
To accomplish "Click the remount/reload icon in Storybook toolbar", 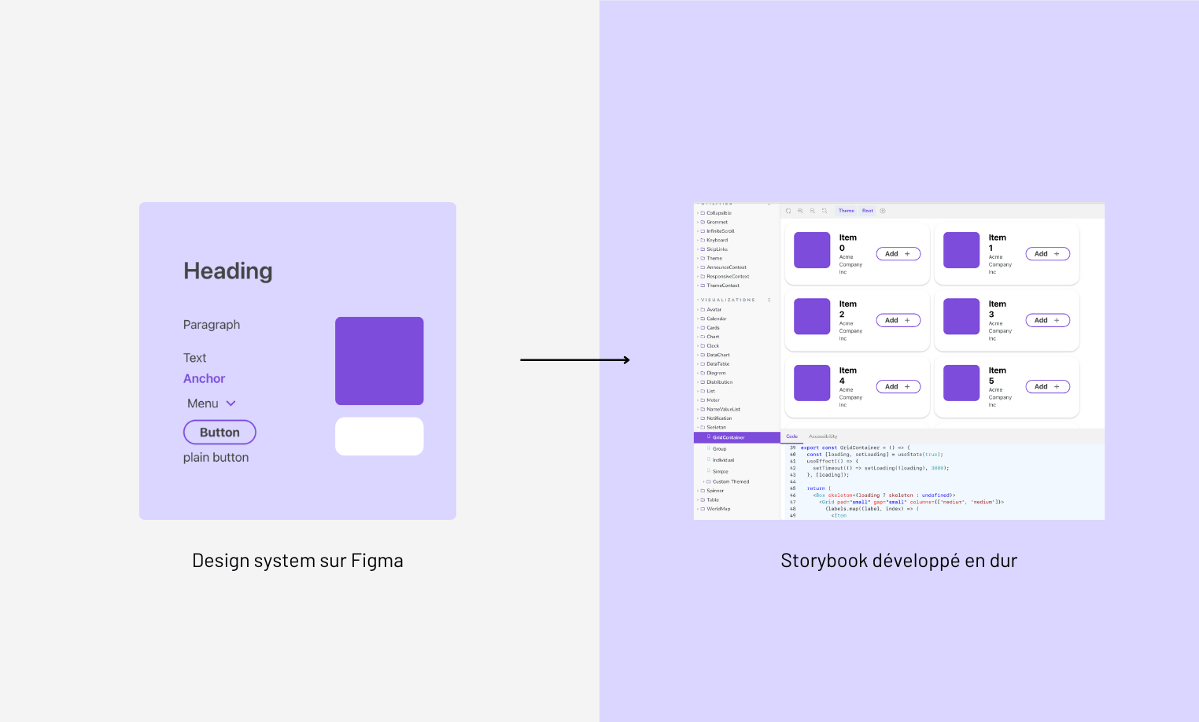I will [x=788, y=211].
